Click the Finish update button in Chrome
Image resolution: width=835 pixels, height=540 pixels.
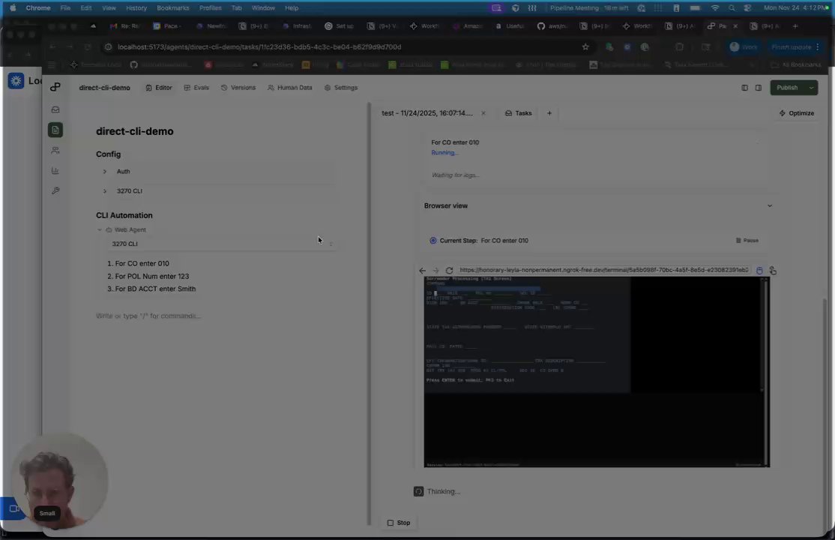pyautogui.click(x=792, y=47)
